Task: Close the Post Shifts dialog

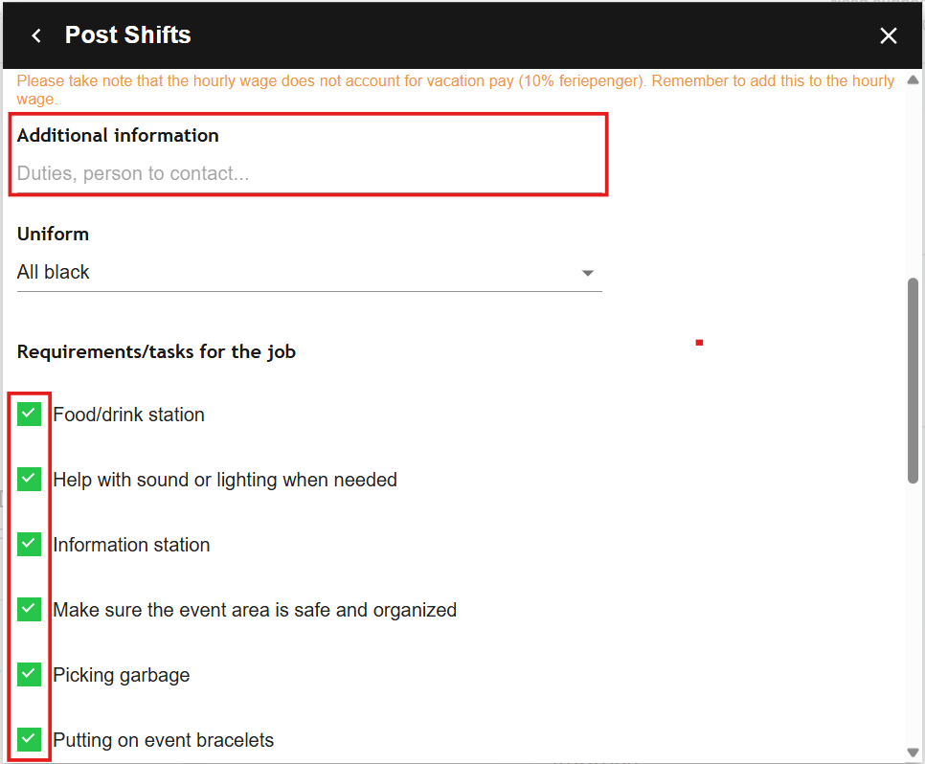Action: coord(889,36)
